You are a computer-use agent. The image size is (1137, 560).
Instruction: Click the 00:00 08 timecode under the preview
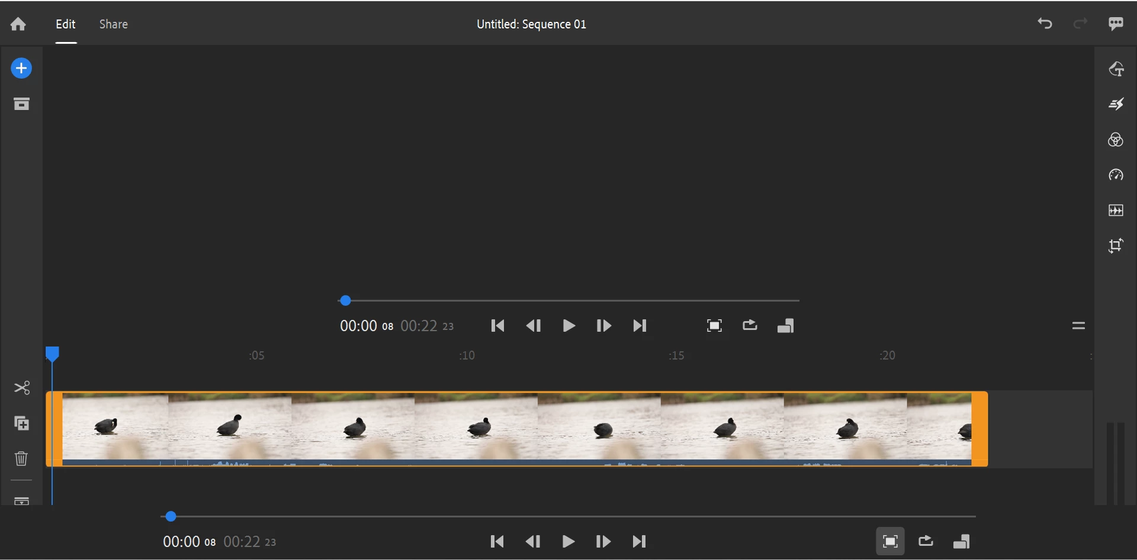click(367, 326)
